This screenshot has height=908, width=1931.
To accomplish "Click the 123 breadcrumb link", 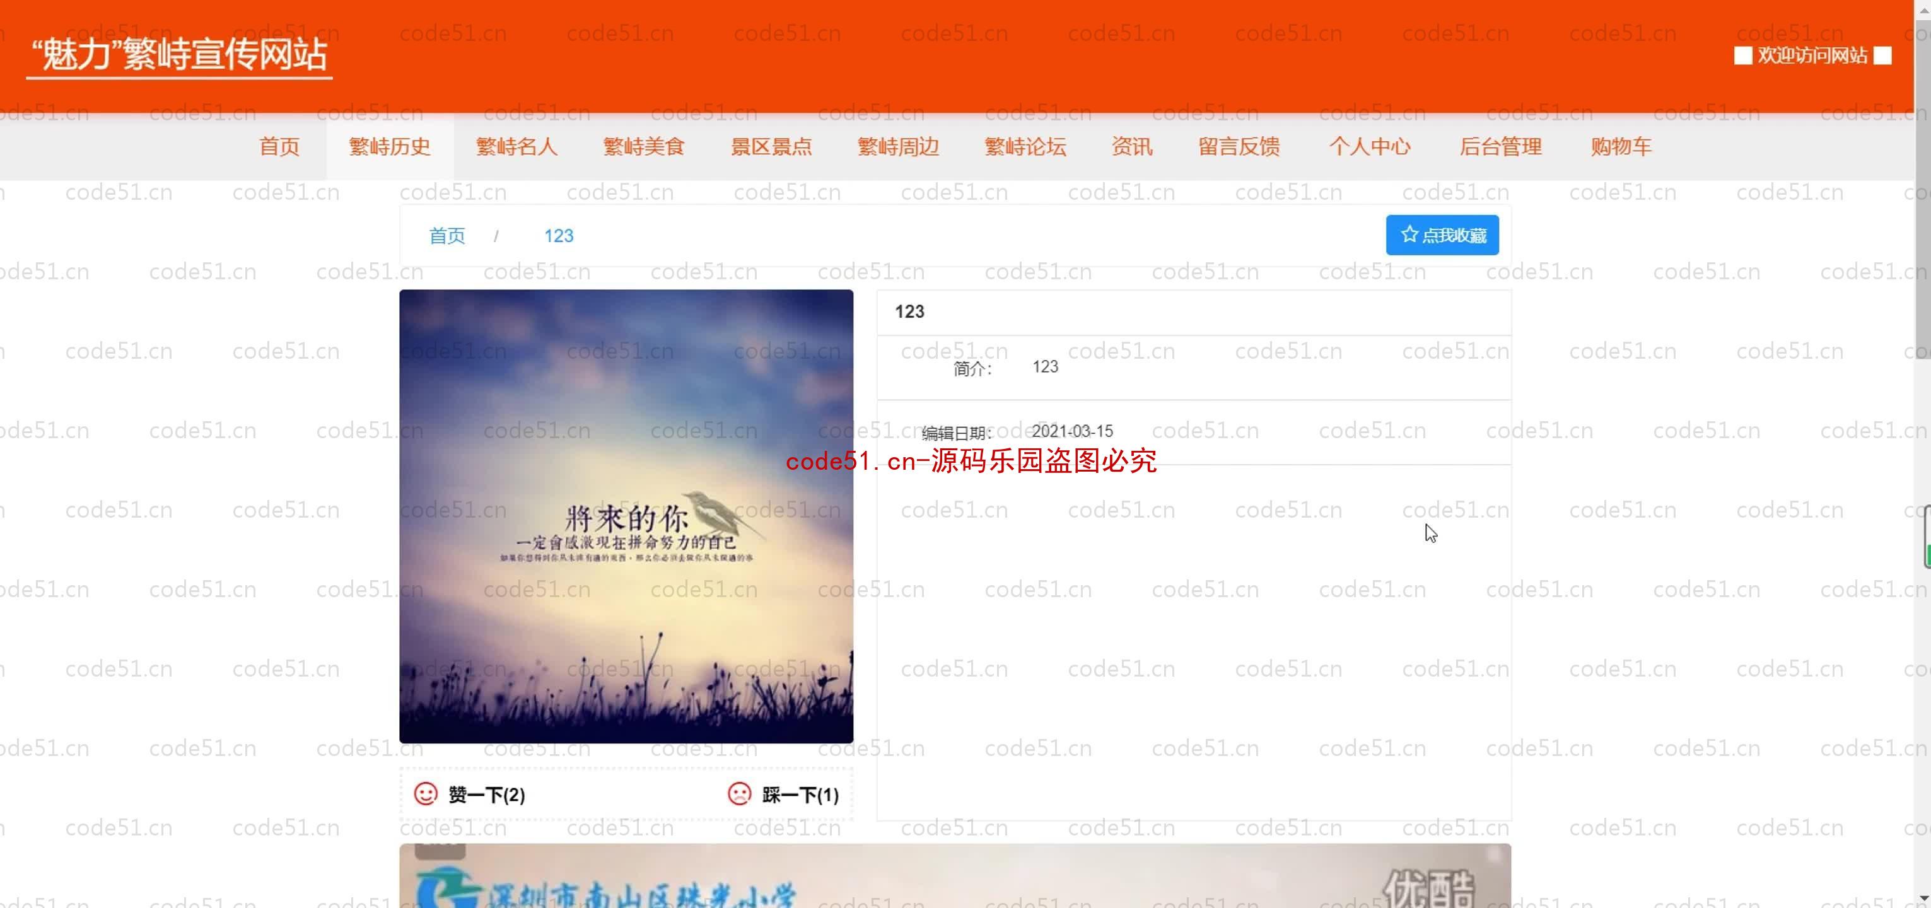I will pos(559,235).
